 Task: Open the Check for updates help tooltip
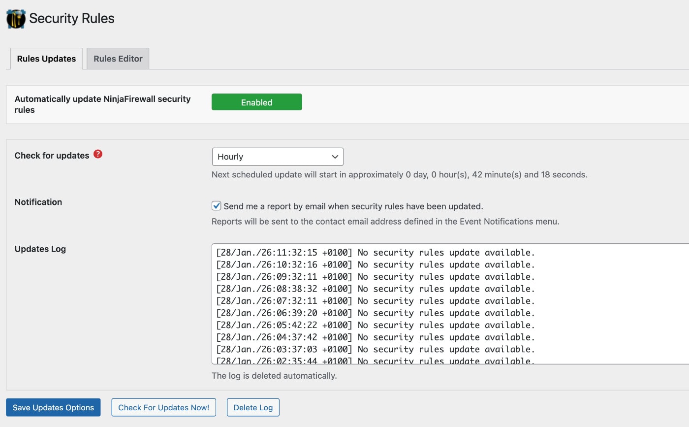98,154
